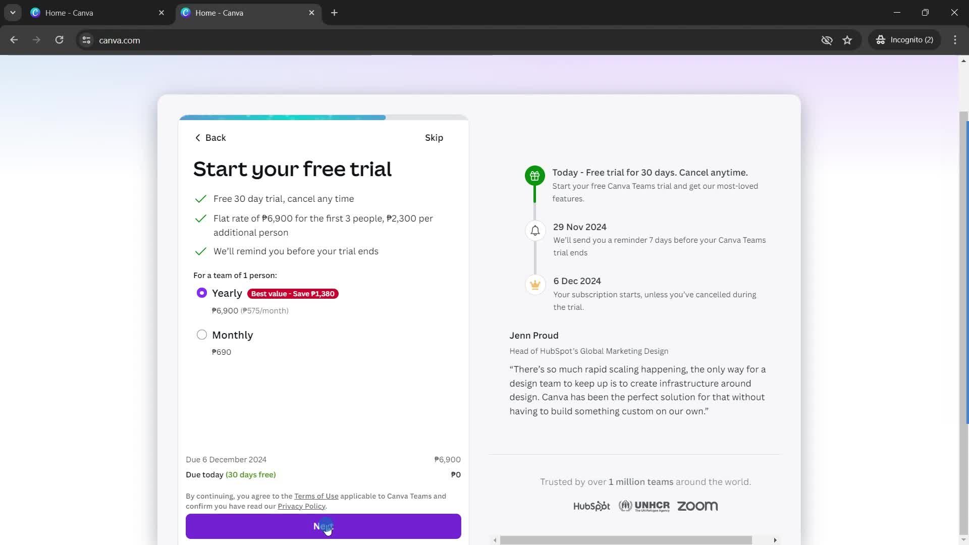Image resolution: width=969 pixels, height=545 pixels.
Task: Click the HubSpot logo
Action: coord(591,506)
